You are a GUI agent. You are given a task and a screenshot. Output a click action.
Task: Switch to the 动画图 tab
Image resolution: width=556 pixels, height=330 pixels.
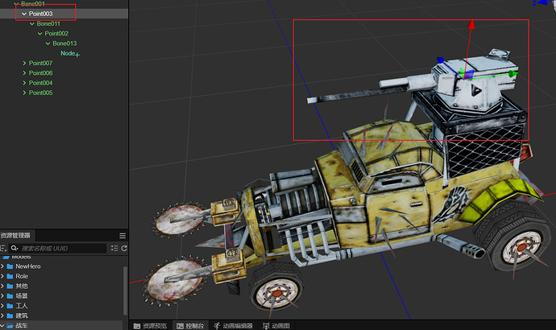point(276,326)
